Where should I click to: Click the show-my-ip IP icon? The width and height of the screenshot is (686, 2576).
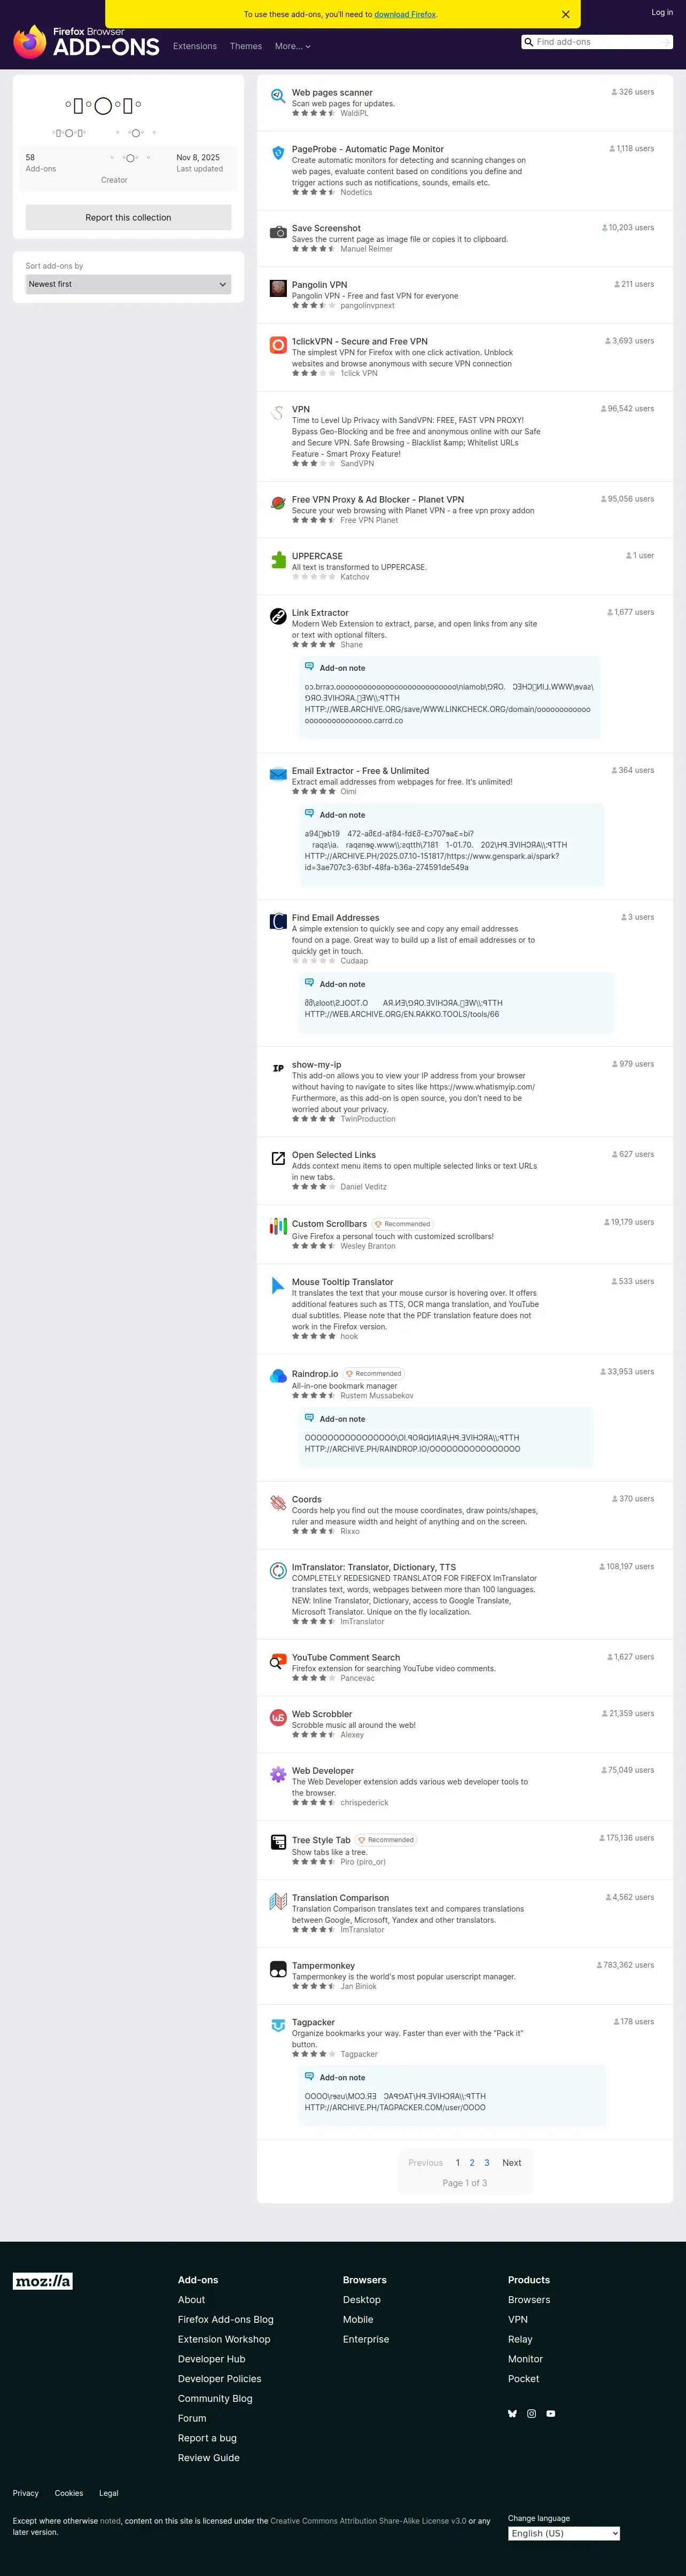click(x=278, y=1068)
